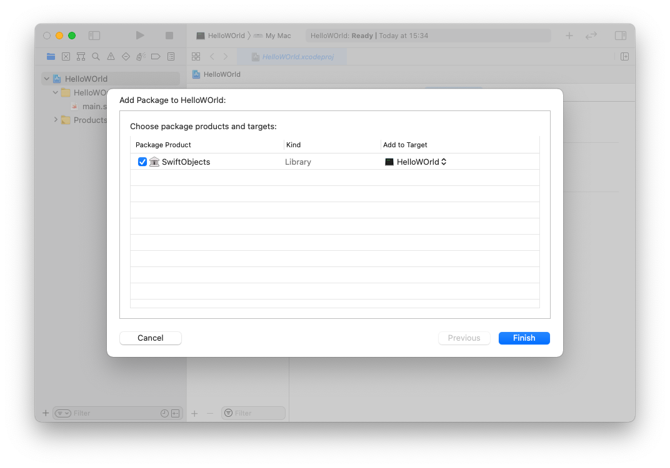The width and height of the screenshot is (670, 468).
Task: Switch to the HelloWOrld.xcodeproj tab
Action: [292, 57]
